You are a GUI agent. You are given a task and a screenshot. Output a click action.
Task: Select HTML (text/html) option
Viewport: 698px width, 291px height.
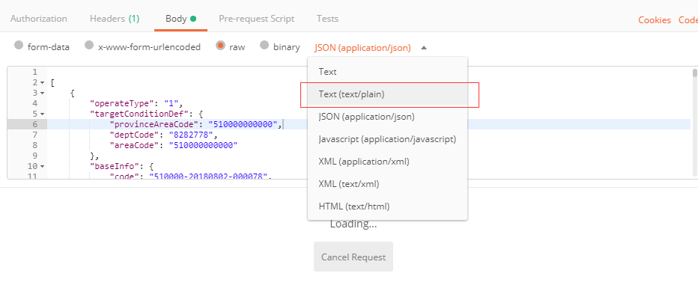click(x=387, y=206)
